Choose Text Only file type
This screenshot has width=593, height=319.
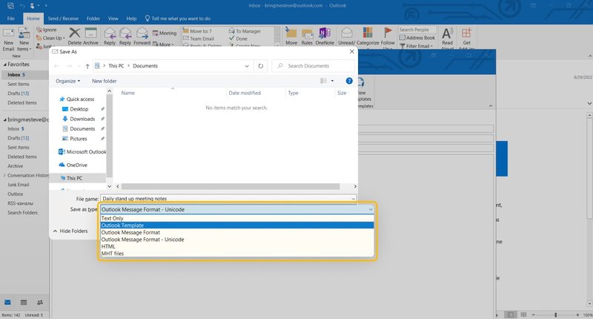pyautogui.click(x=237, y=218)
